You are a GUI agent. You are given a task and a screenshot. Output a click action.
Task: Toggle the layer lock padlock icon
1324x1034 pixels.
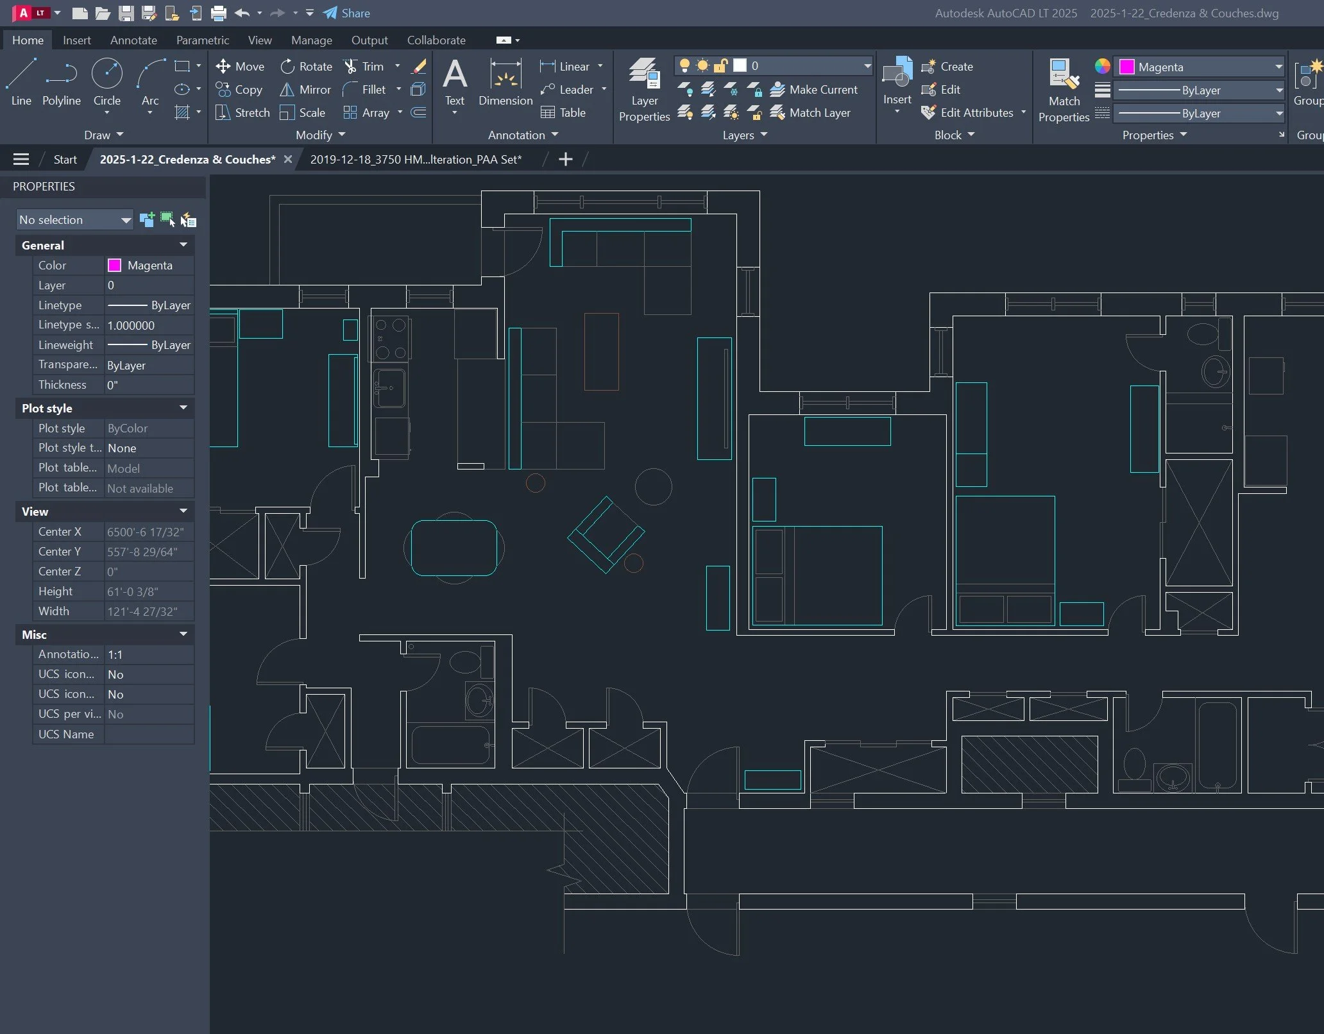pyautogui.click(x=720, y=66)
